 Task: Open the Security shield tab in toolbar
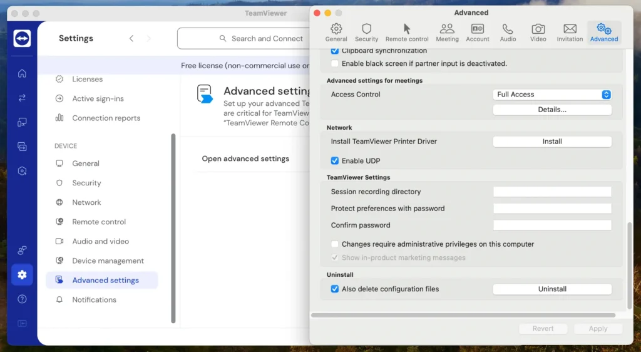(366, 33)
